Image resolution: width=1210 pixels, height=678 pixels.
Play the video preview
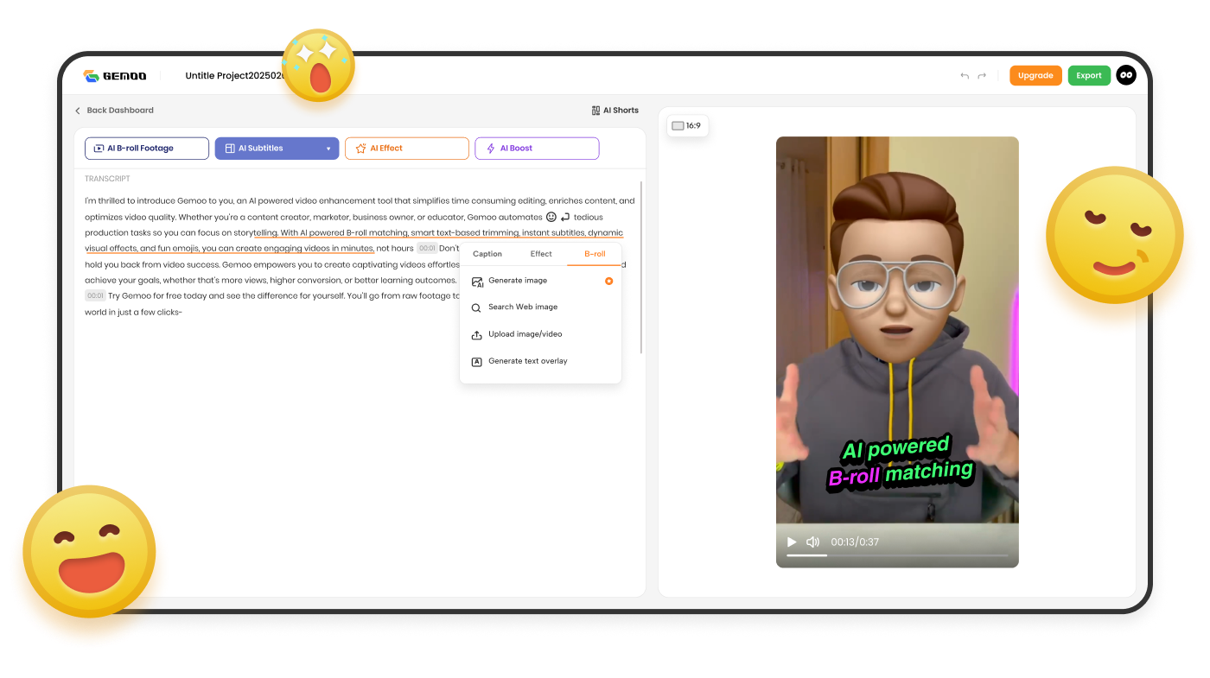(792, 542)
